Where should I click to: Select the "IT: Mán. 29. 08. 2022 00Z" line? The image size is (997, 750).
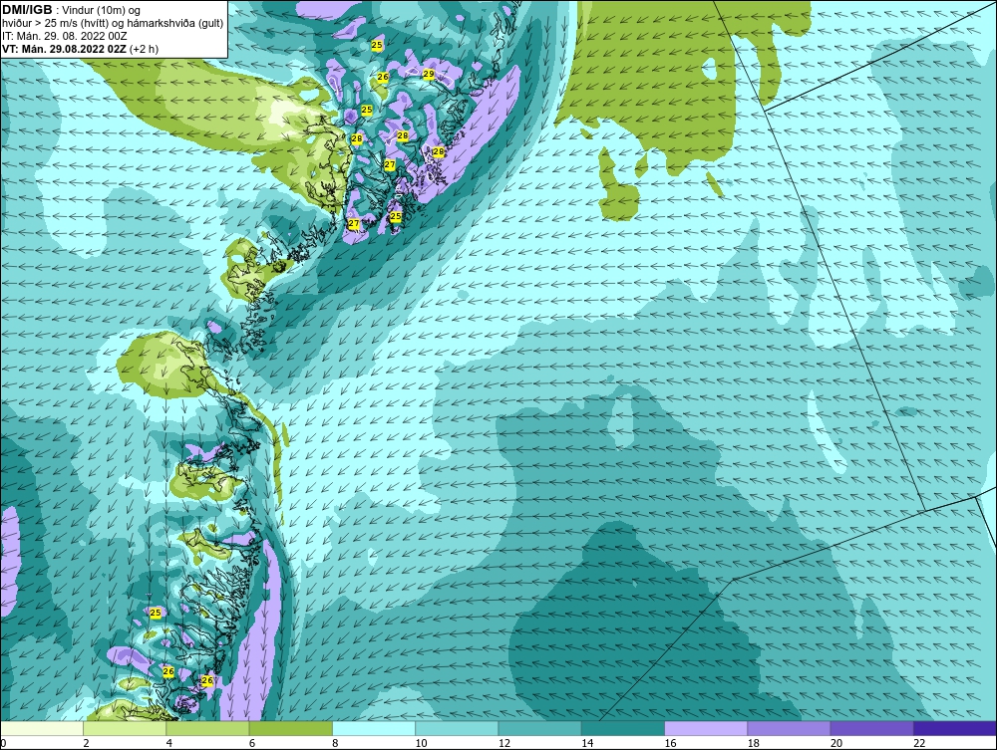click(x=64, y=36)
